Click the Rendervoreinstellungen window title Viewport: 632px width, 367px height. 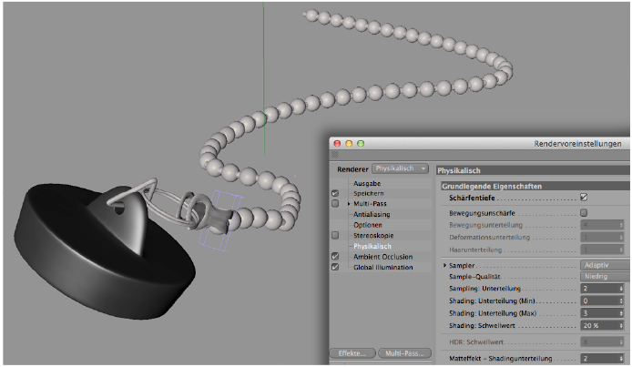[x=577, y=144]
